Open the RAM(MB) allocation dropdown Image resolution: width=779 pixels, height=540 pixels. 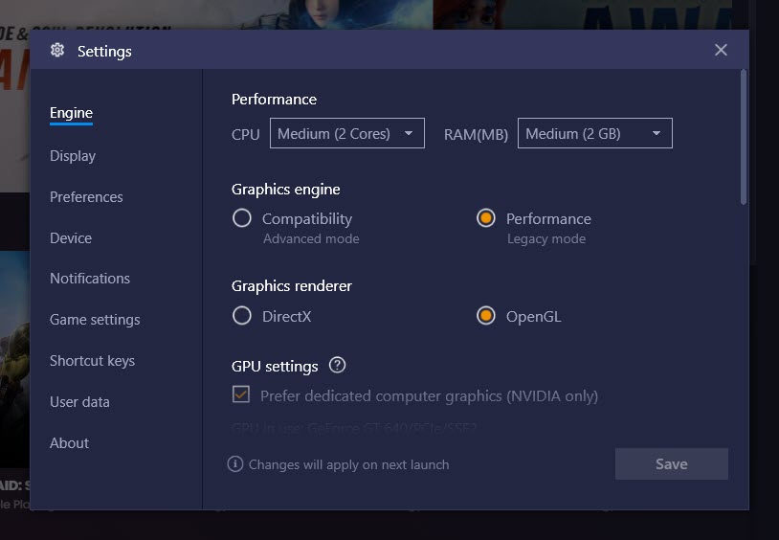pyautogui.click(x=594, y=133)
